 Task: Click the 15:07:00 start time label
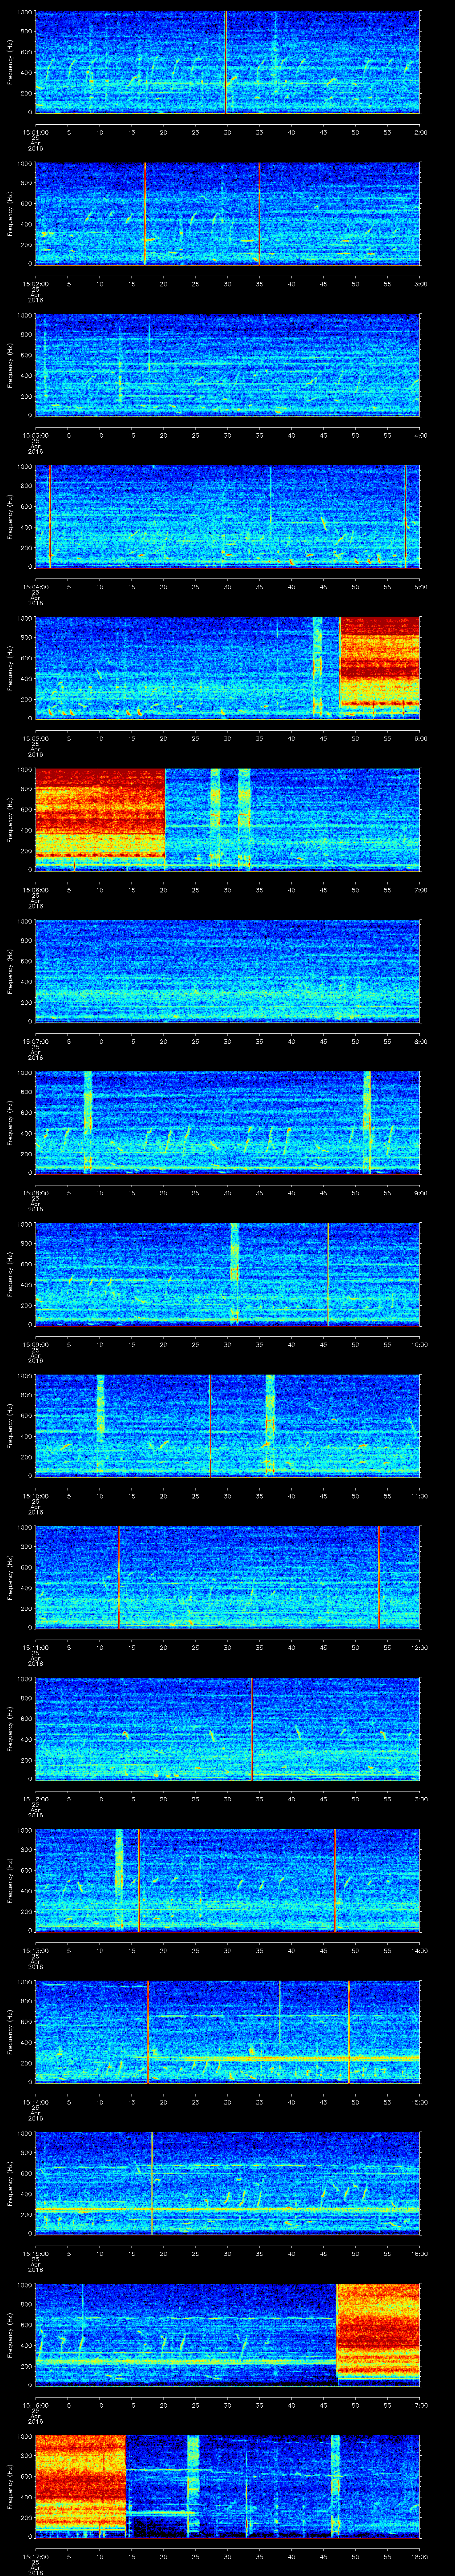(35, 1042)
